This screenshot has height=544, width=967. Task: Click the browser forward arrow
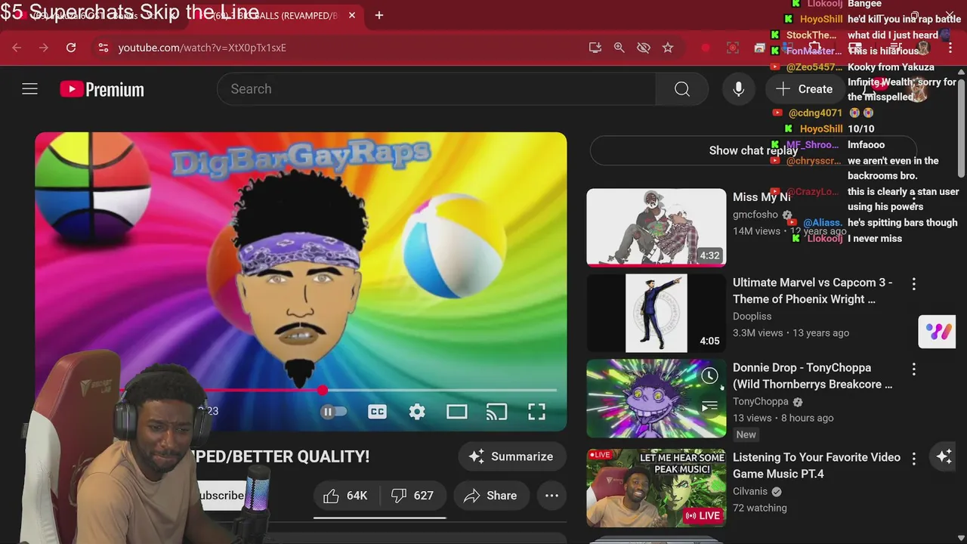44,48
